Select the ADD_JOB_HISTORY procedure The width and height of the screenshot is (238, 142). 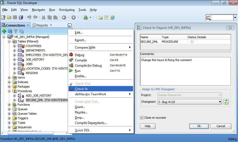tap(39, 96)
